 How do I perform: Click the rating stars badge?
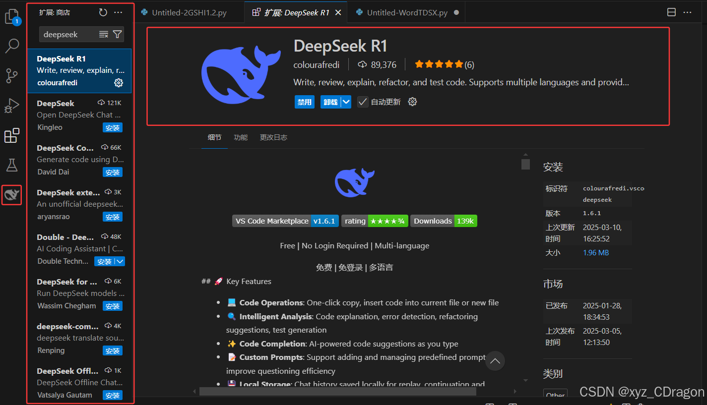[x=375, y=221]
